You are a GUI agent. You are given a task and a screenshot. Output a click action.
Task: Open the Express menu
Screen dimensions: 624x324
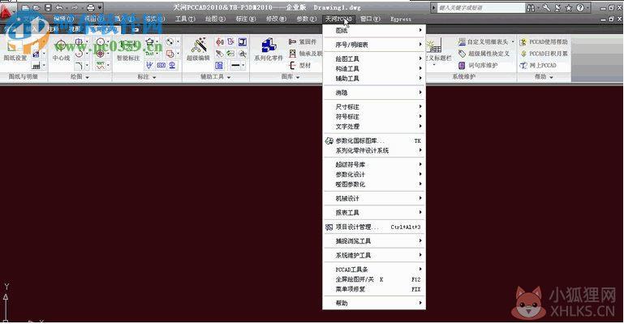pyautogui.click(x=401, y=19)
